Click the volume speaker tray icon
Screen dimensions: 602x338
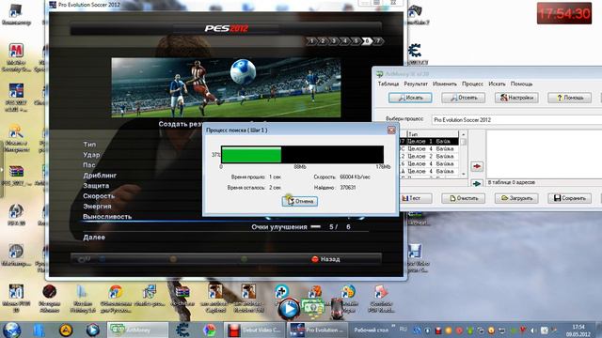[x=533, y=330]
